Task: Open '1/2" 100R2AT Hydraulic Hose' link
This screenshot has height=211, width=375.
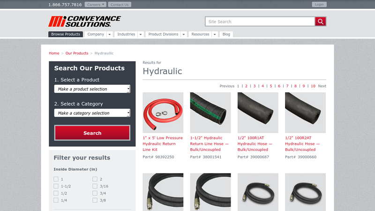Action: coord(302,143)
